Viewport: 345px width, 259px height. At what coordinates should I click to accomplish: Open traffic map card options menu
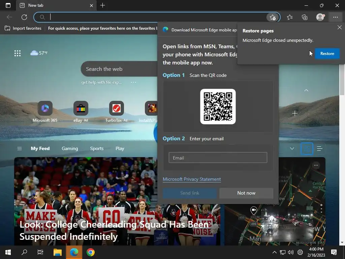[316, 165]
